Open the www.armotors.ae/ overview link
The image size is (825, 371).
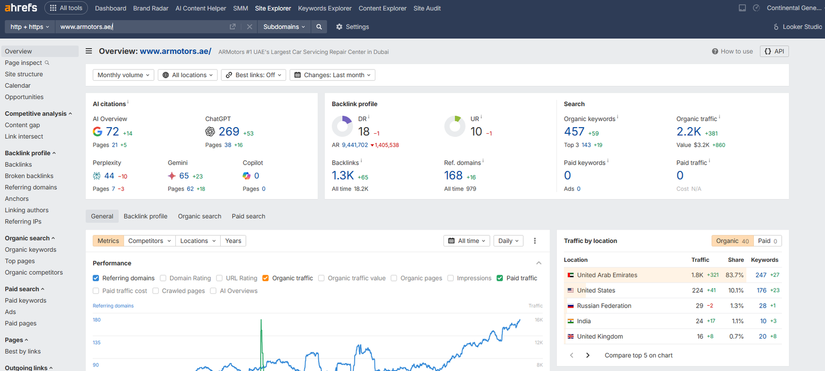(176, 51)
